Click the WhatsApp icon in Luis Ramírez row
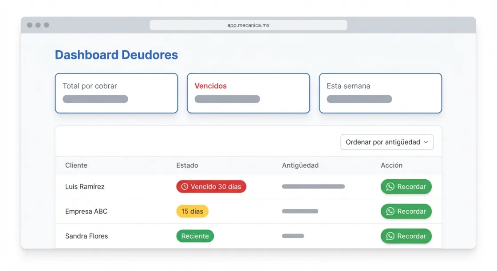The height and width of the screenshot is (271, 497). [x=390, y=187]
